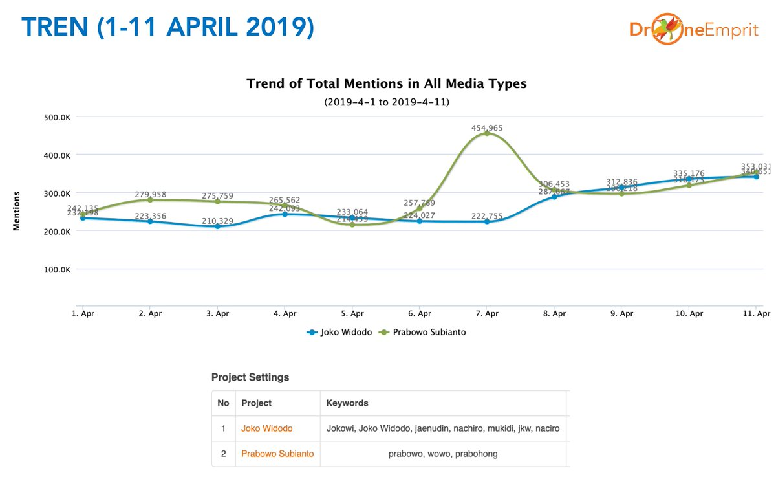Click the date range subtitle 2019-4-1 to 2019-4-11
Image resolution: width=776 pixels, height=486 pixels.
click(387, 102)
